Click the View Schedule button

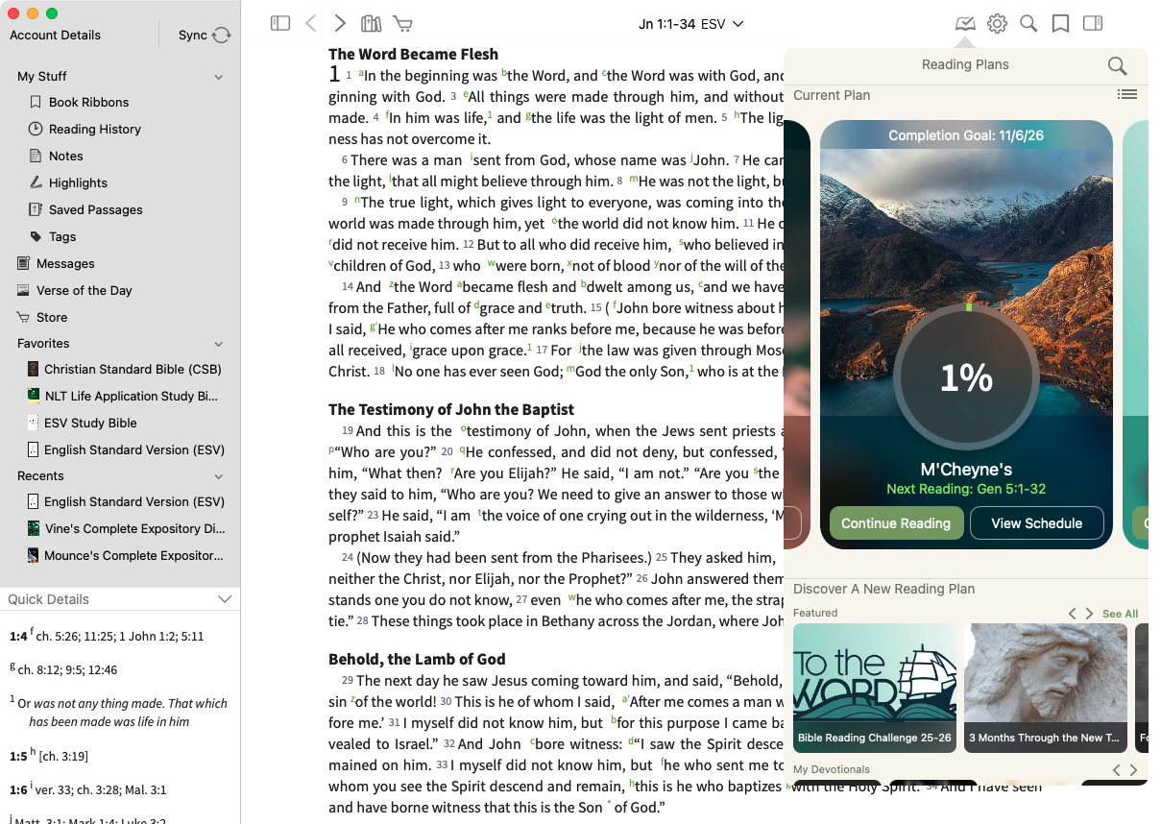click(1036, 523)
